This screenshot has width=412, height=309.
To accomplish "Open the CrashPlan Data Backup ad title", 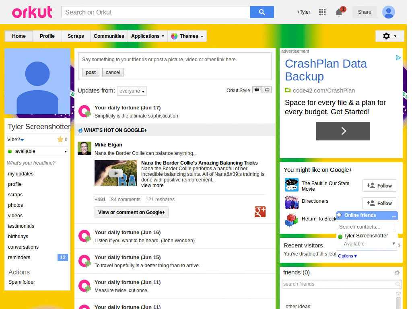I will 326,70.
